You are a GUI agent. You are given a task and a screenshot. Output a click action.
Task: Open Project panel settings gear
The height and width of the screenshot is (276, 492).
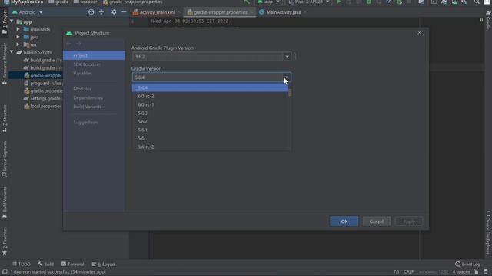click(x=114, y=12)
